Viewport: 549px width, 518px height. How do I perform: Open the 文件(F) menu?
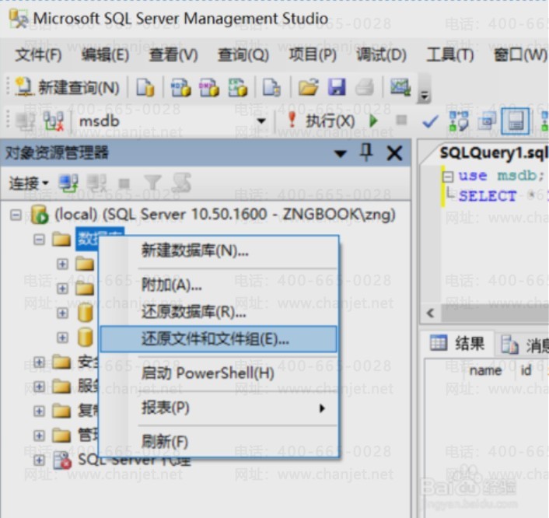pos(39,55)
